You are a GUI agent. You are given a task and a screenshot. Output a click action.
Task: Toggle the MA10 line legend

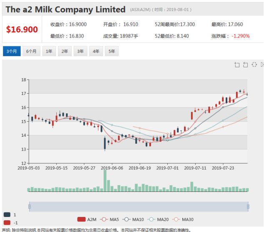tap(133, 219)
